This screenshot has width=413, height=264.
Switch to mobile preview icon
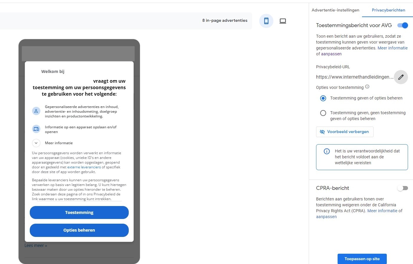pos(266,21)
